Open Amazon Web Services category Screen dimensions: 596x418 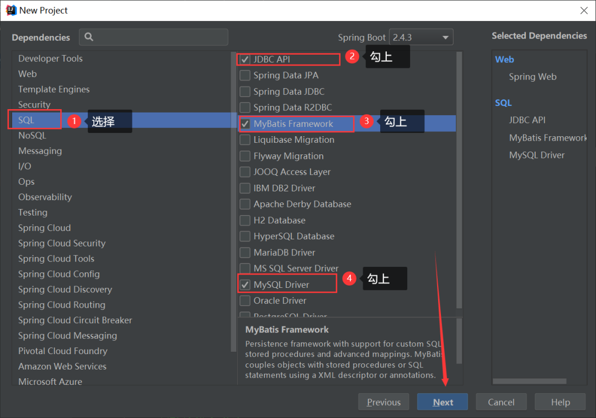point(62,366)
